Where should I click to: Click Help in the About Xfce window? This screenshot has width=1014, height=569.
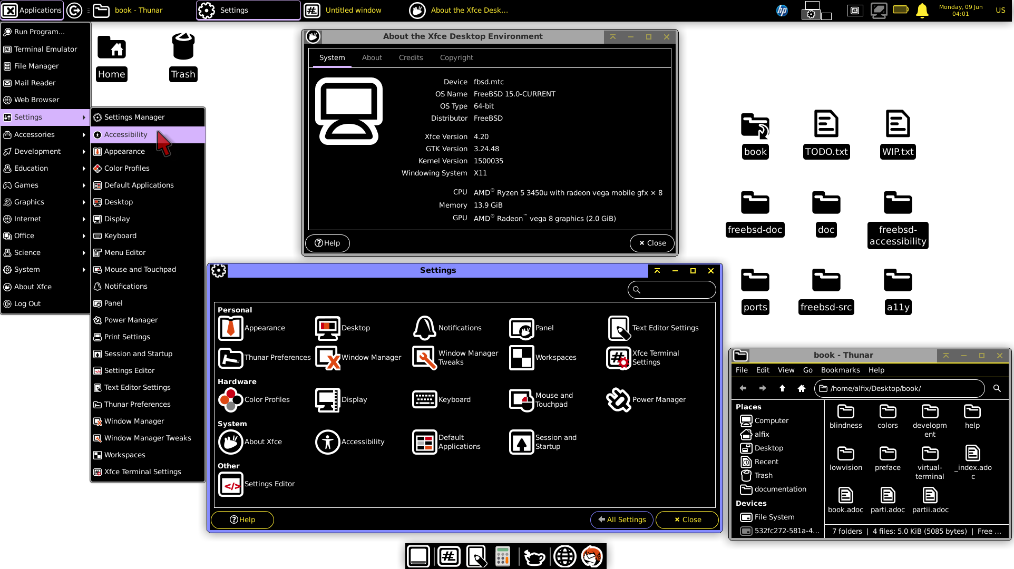pyautogui.click(x=327, y=243)
